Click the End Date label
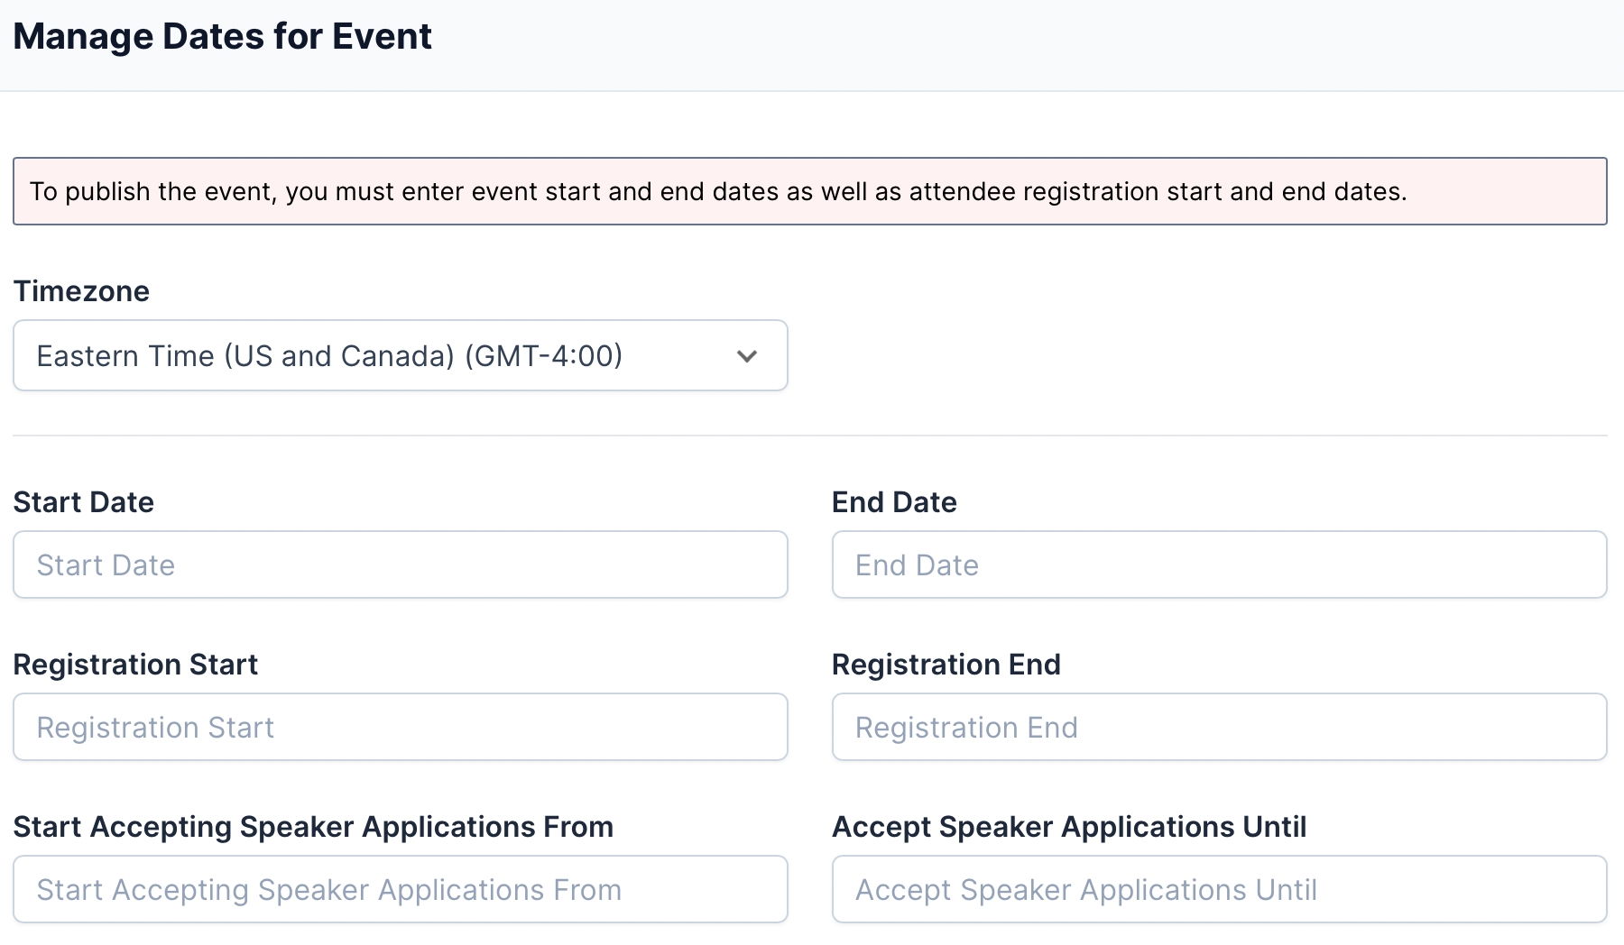 (x=893, y=502)
